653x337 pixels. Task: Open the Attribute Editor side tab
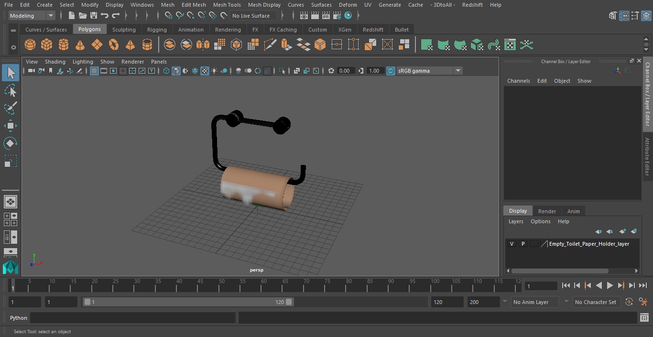tap(647, 157)
